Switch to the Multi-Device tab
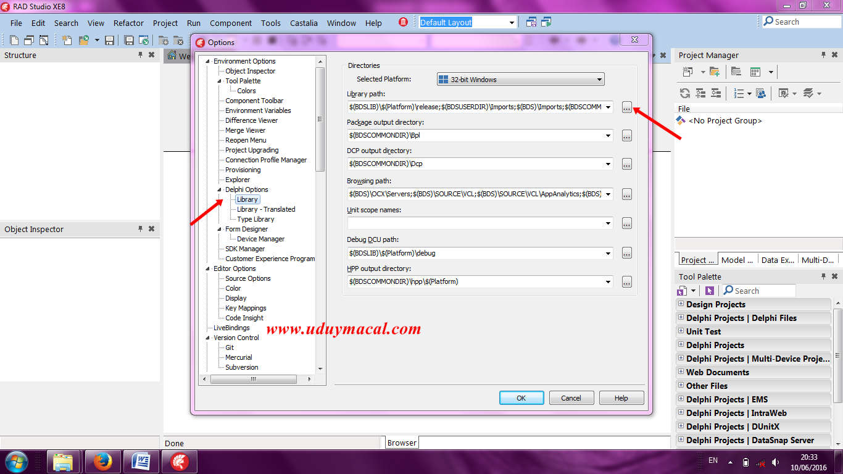This screenshot has width=843, height=474. (x=818, y=260)
